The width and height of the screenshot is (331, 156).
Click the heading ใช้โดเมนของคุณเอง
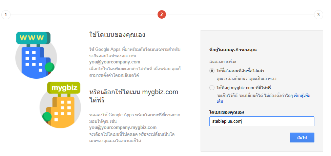coord(117,35)
